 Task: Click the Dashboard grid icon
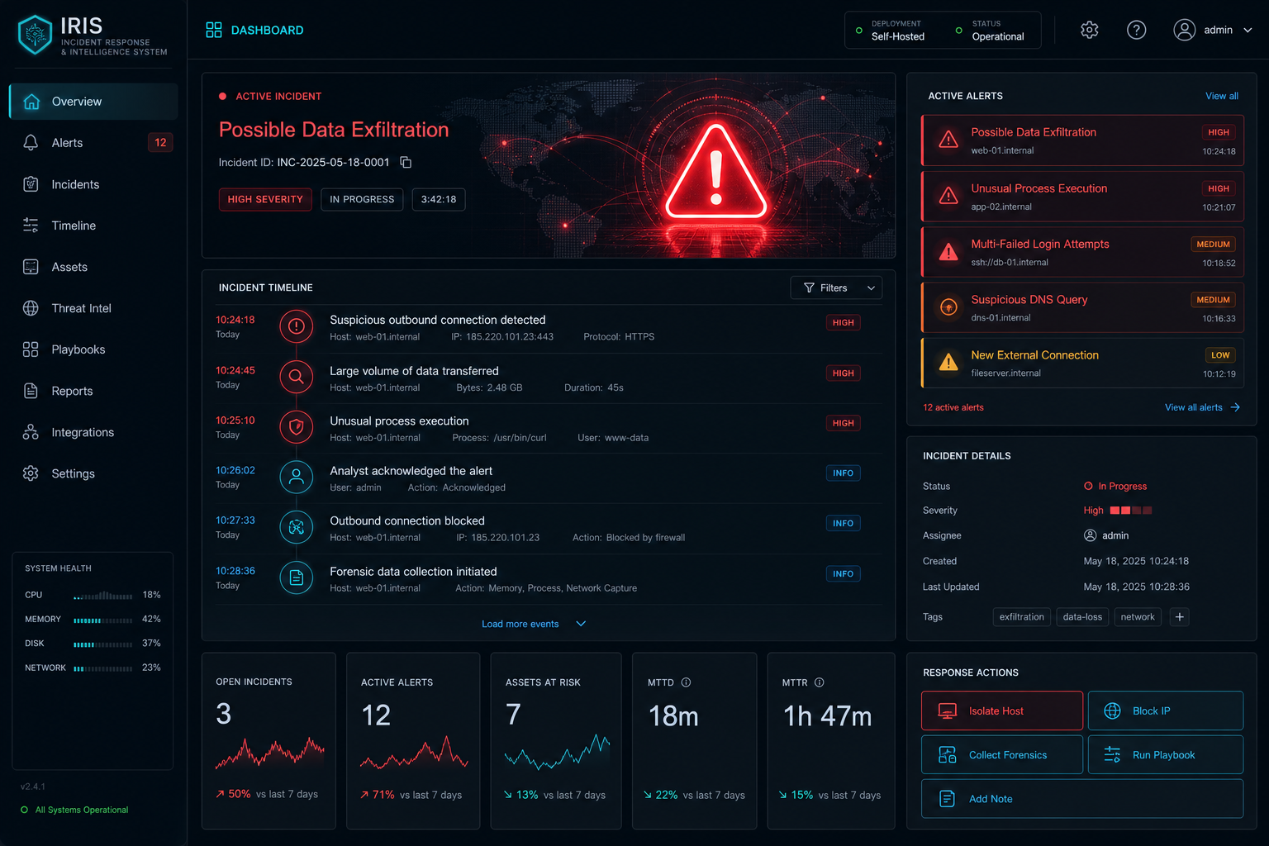coord(214,30)
